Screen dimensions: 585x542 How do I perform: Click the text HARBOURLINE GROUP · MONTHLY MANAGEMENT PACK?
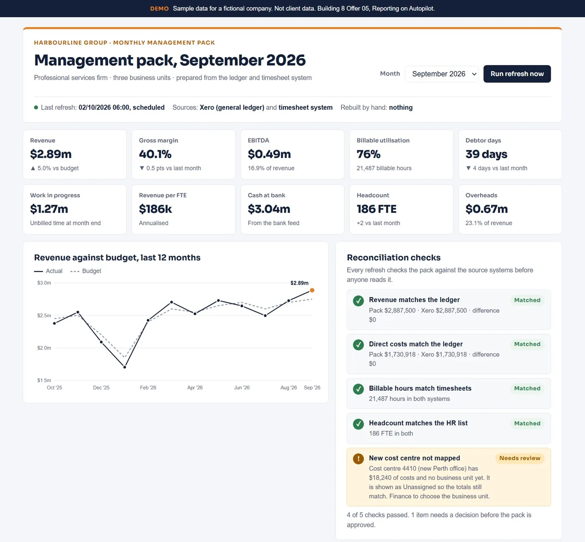tap(125, 43)
